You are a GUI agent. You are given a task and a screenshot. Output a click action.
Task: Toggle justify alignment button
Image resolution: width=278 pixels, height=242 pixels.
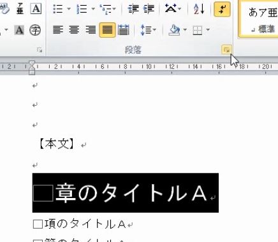pyautogui.click(x=107, y=30)
